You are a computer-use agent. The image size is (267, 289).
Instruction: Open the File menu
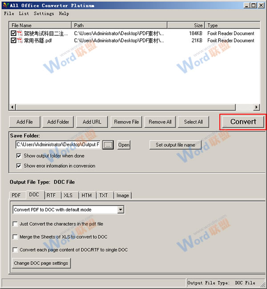(x=9, y=14)
